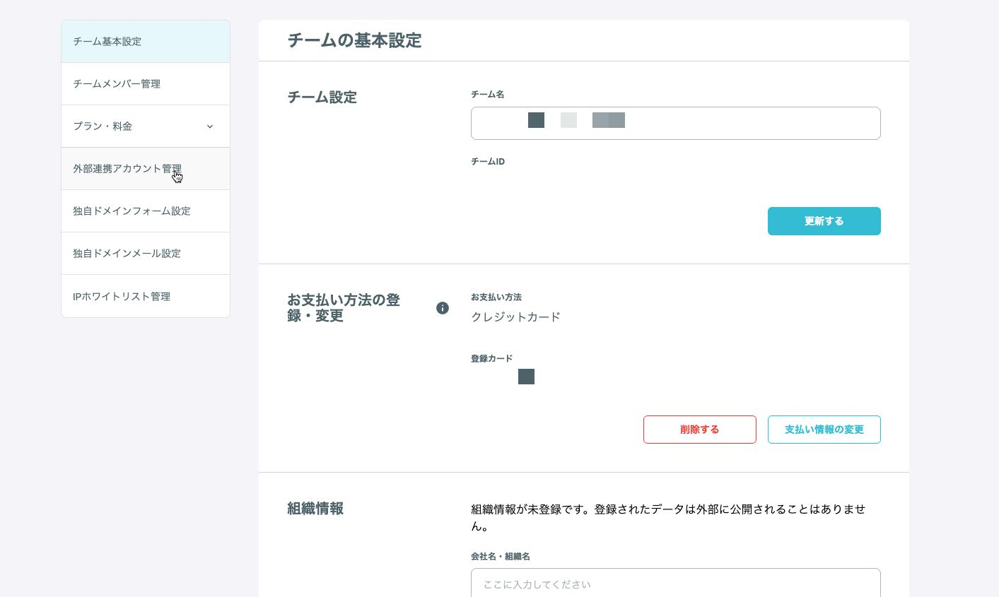Click the チーム設定 section heading

[x=322, y=97]
